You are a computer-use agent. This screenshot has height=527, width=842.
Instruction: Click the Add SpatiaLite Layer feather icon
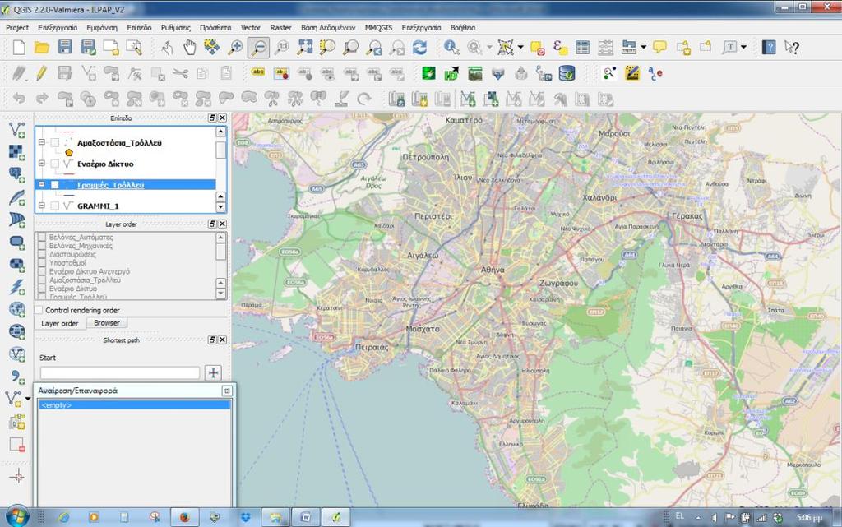coord(17,197)
